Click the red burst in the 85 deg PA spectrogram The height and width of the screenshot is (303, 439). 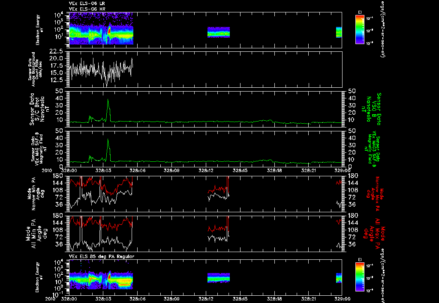109,277
